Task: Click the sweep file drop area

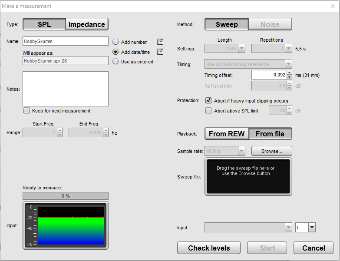Action: [x=248, y=176]
